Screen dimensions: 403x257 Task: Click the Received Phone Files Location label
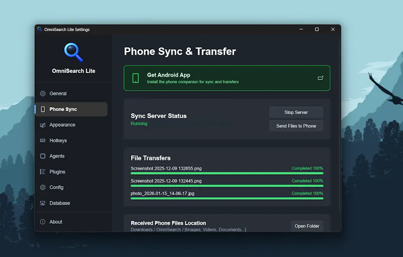point(168,223)
